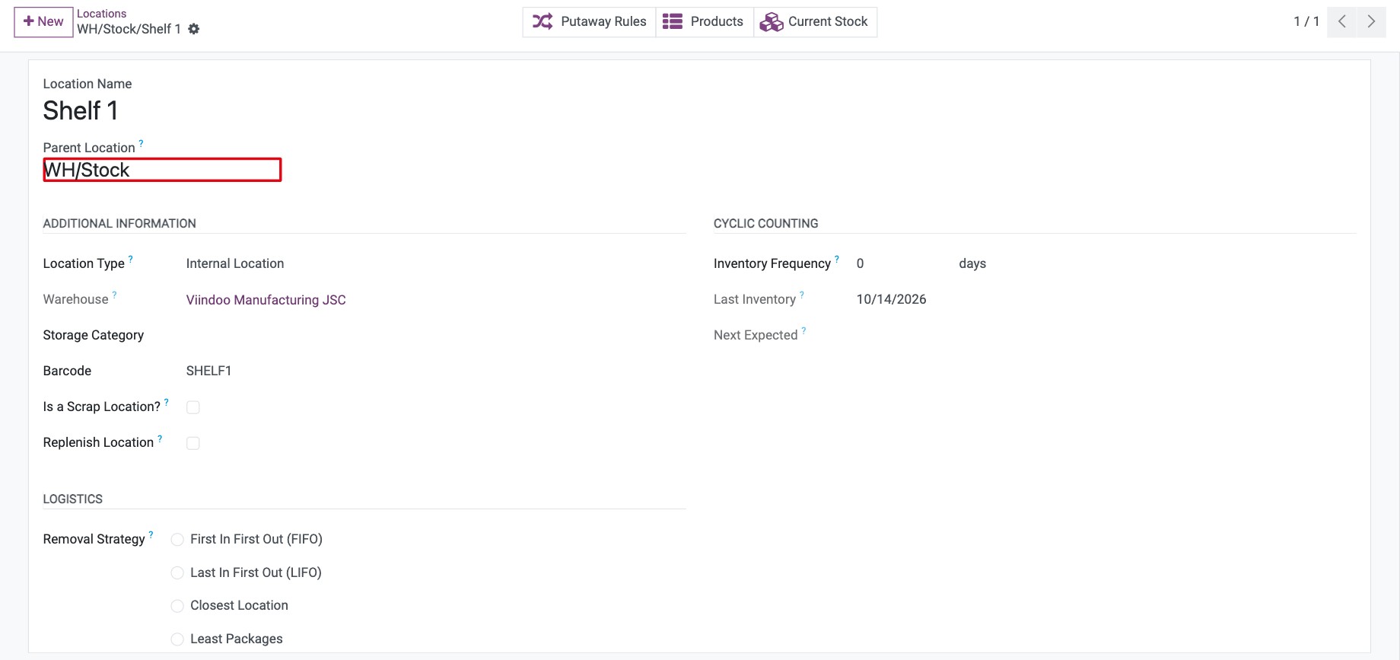
Task: Go to the previous record arrow
Action: tap(1342, 21)
